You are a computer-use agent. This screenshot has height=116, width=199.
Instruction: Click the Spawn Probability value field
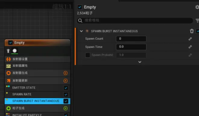click(131, 55)
